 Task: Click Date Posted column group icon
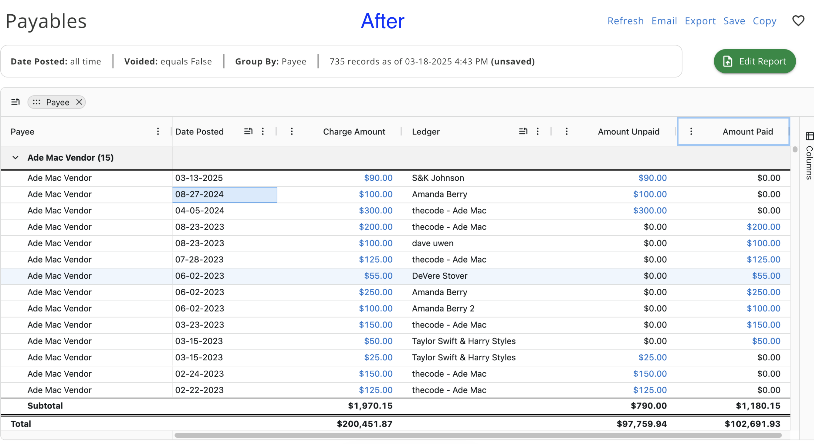248,131
